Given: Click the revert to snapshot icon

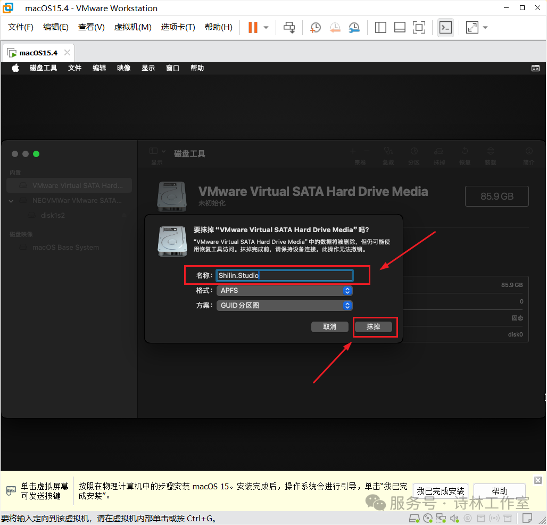Looking at the screenshot, I should point(335,27).
